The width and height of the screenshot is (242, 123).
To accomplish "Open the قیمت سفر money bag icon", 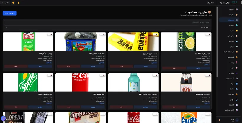I will 236,57.
